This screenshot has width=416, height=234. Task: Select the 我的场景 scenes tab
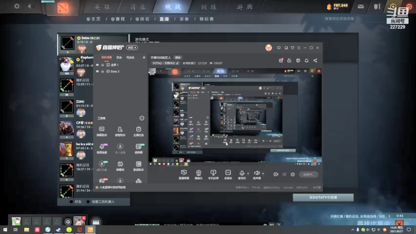pos(107,58)
